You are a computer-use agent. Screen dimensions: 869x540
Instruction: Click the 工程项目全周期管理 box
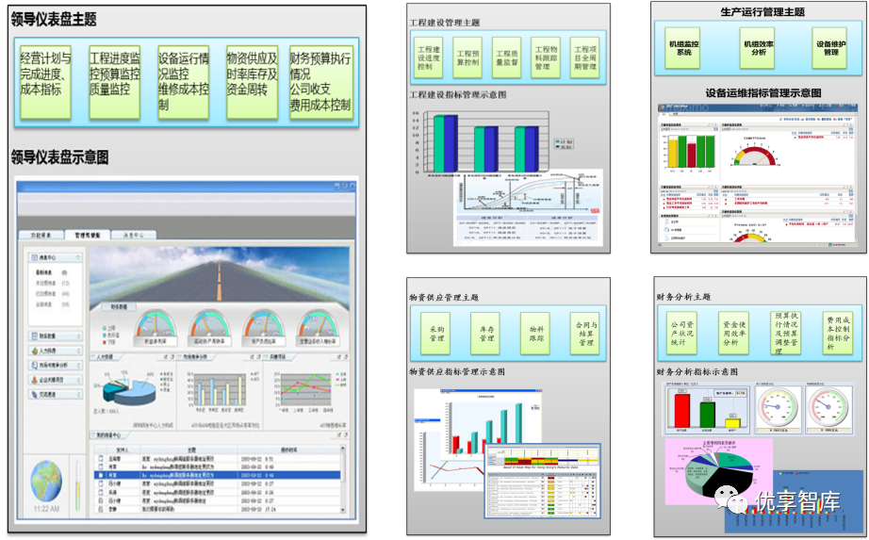[x=584, y=57]
